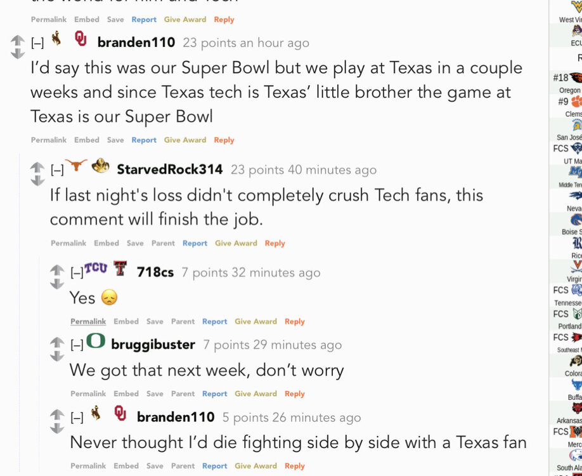This screenshot has width=582, height=476.
Task: Collapse StarvedRock314's comment
Action: [x=57, y=170]
